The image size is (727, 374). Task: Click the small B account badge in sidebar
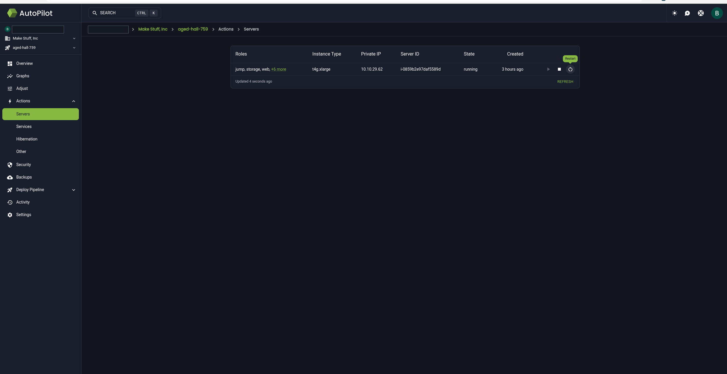coord(8,29)
